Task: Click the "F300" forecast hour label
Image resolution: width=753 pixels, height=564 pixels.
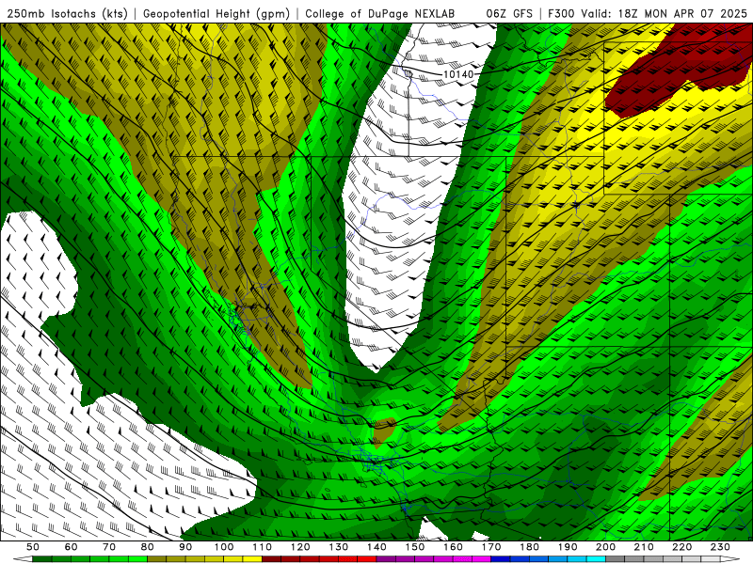Action: (x=561, y=13)
